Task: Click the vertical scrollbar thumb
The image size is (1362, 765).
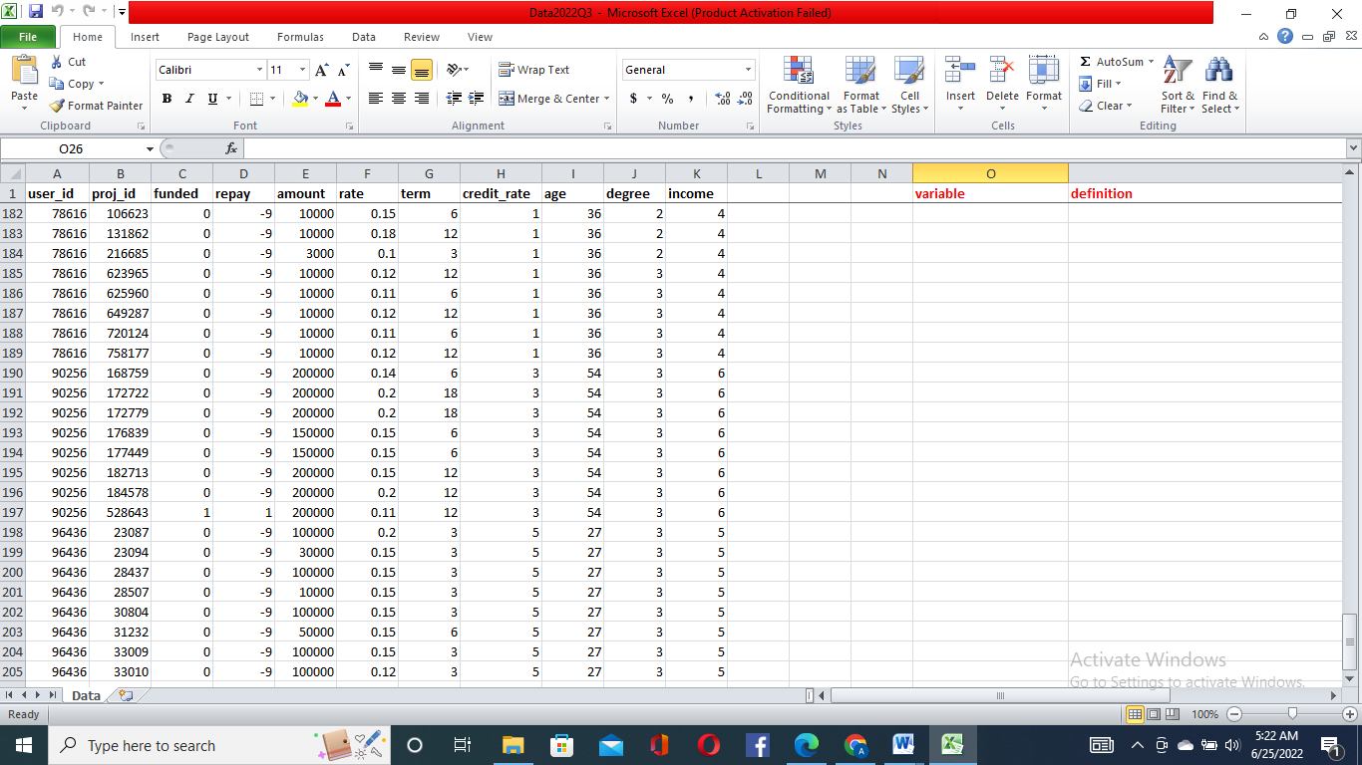Action: point(1352,642)
